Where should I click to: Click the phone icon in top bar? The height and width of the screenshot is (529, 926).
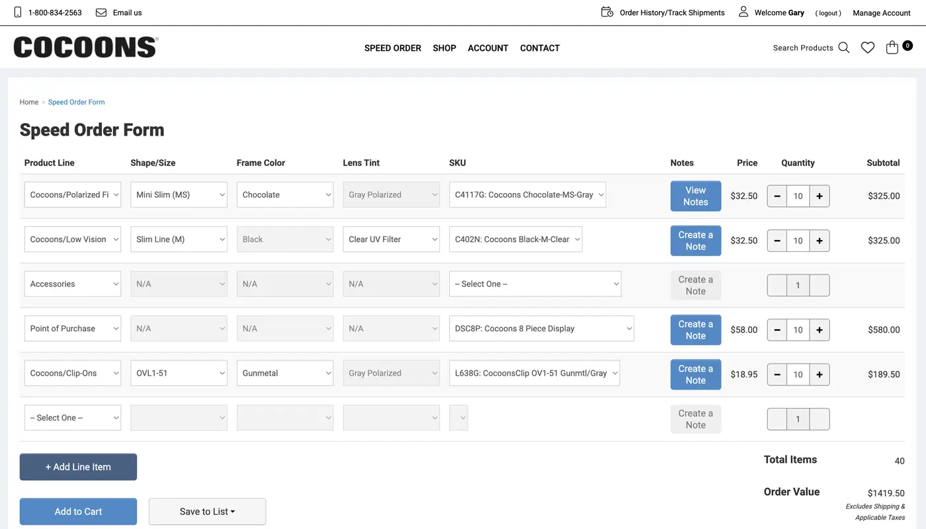[x=18, y=12]
